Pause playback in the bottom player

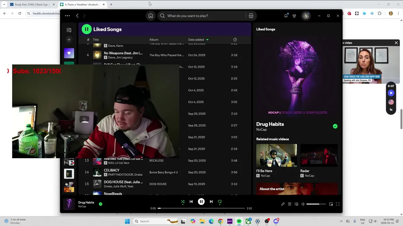(x=201, y=202)
